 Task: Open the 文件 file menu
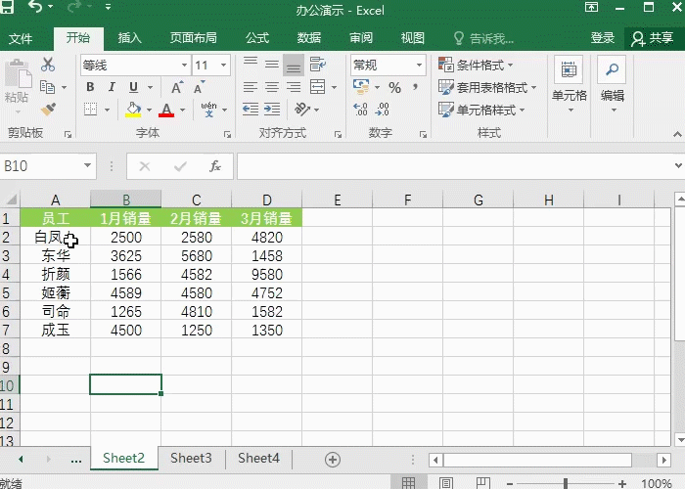(x=21, y=38)
